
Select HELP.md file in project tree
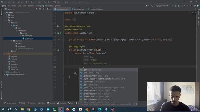tap(12, 59)
